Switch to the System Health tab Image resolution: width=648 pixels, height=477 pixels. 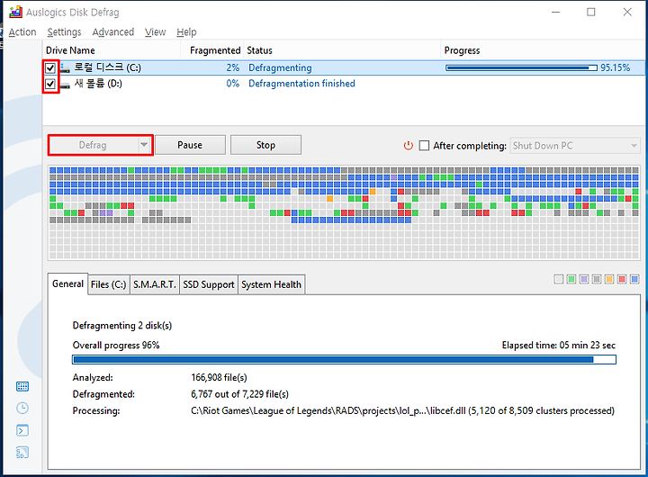pos(272,284)
